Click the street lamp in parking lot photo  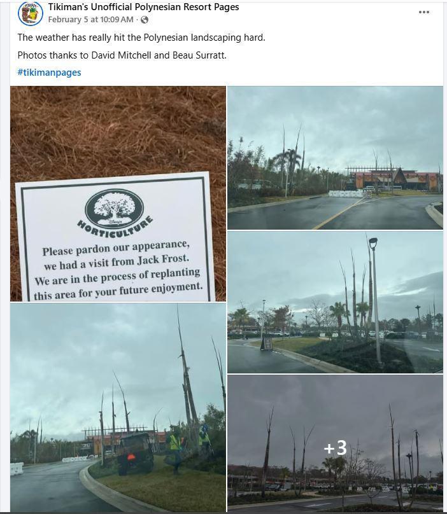click(x=376, y=300)
